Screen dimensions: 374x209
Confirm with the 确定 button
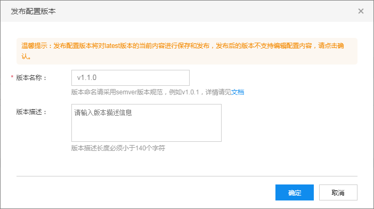coord(295,192)
